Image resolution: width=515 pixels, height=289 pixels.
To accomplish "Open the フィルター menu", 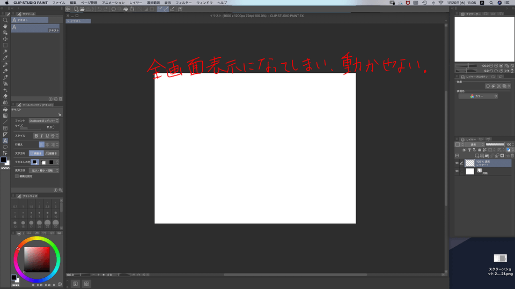I will tap(183, 3).
